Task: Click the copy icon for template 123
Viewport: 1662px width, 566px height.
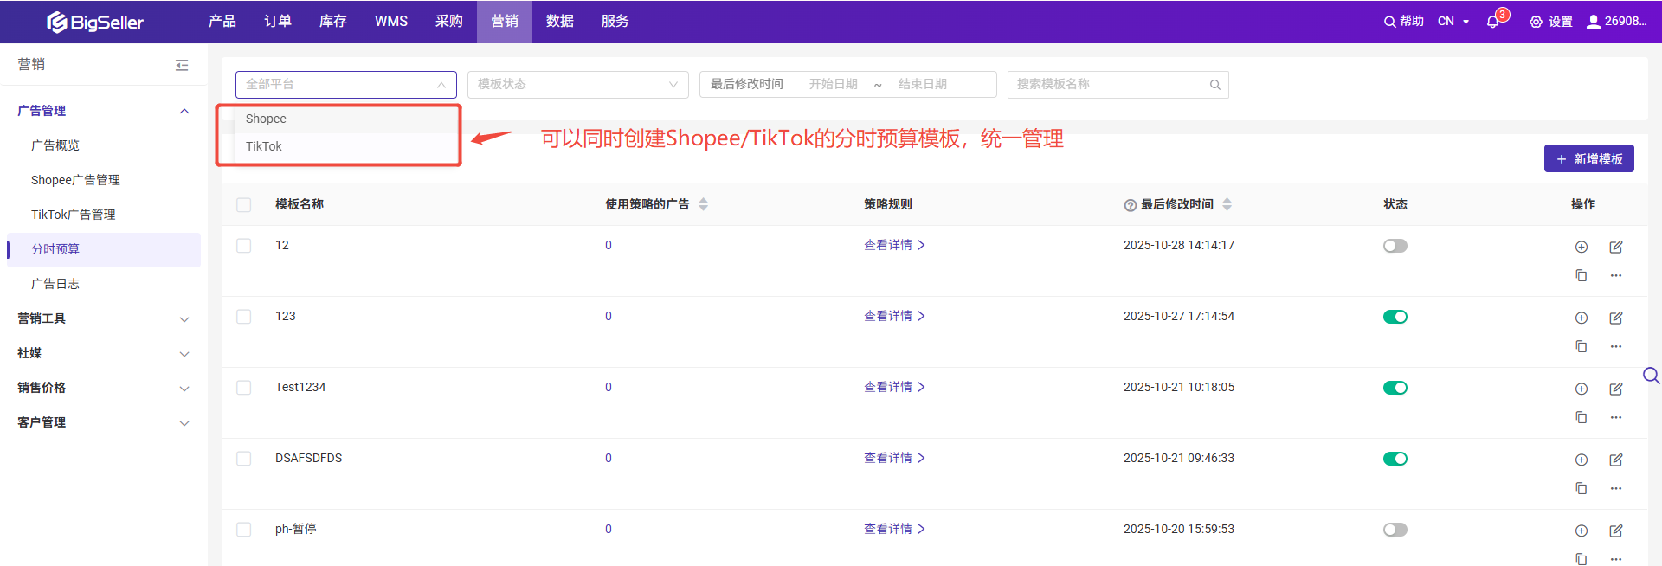Action: click(x=1581, y=346)
